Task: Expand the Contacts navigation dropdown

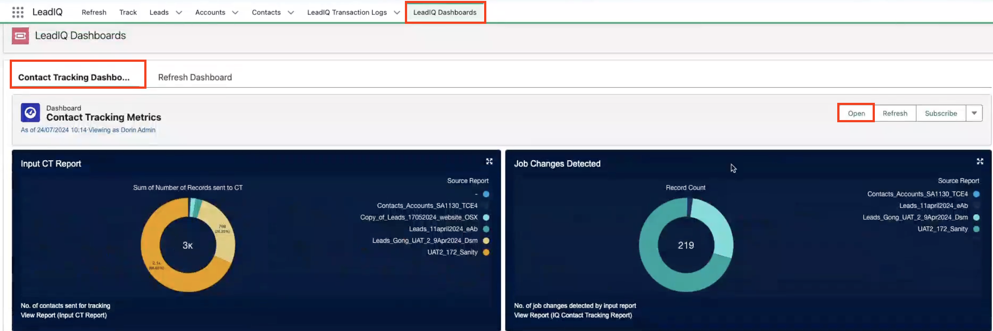Action: tap(291, 12)
